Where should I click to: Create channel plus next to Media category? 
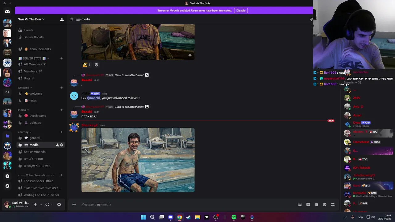click(x=61, y=110)
